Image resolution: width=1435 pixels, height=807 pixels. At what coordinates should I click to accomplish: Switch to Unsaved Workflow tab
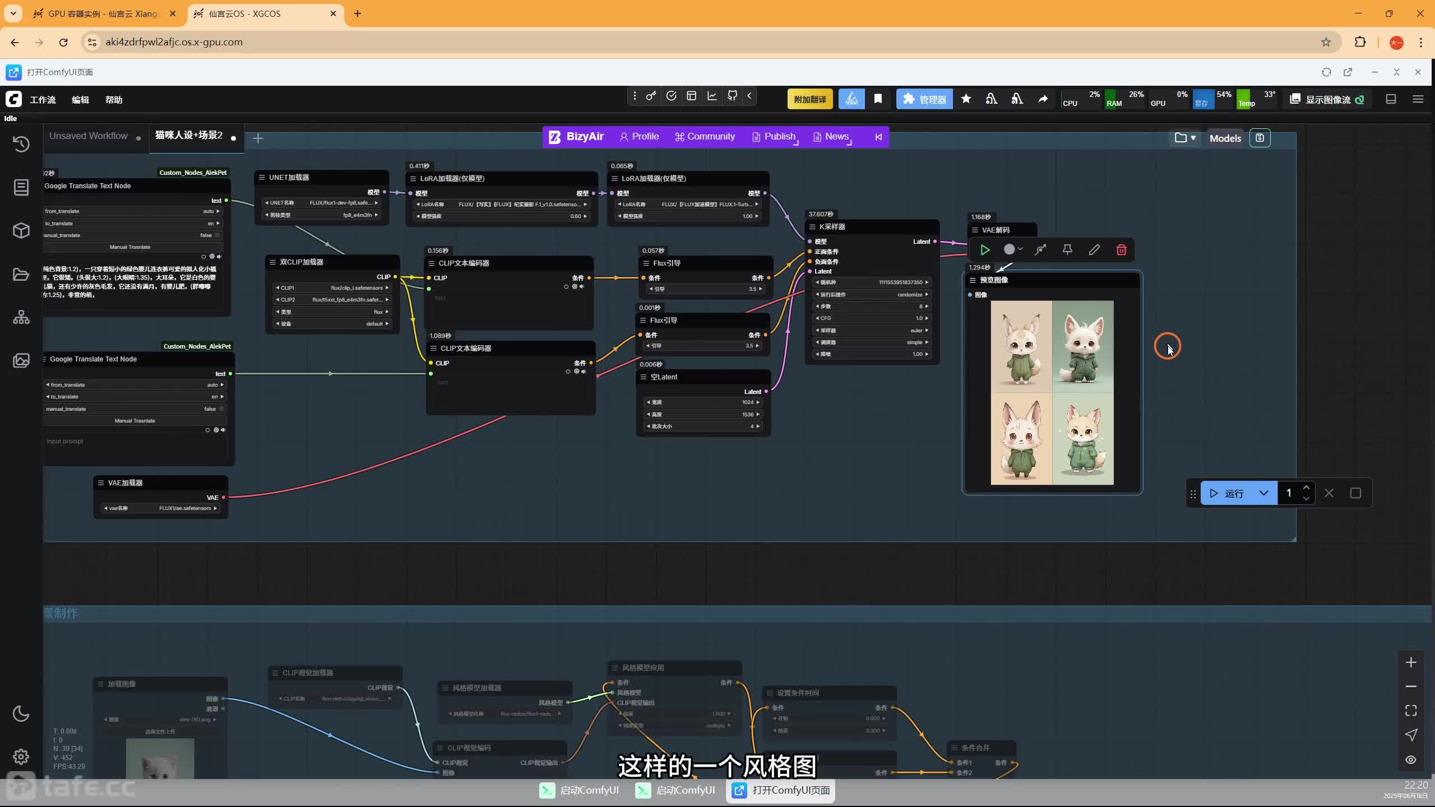[89, 136]
